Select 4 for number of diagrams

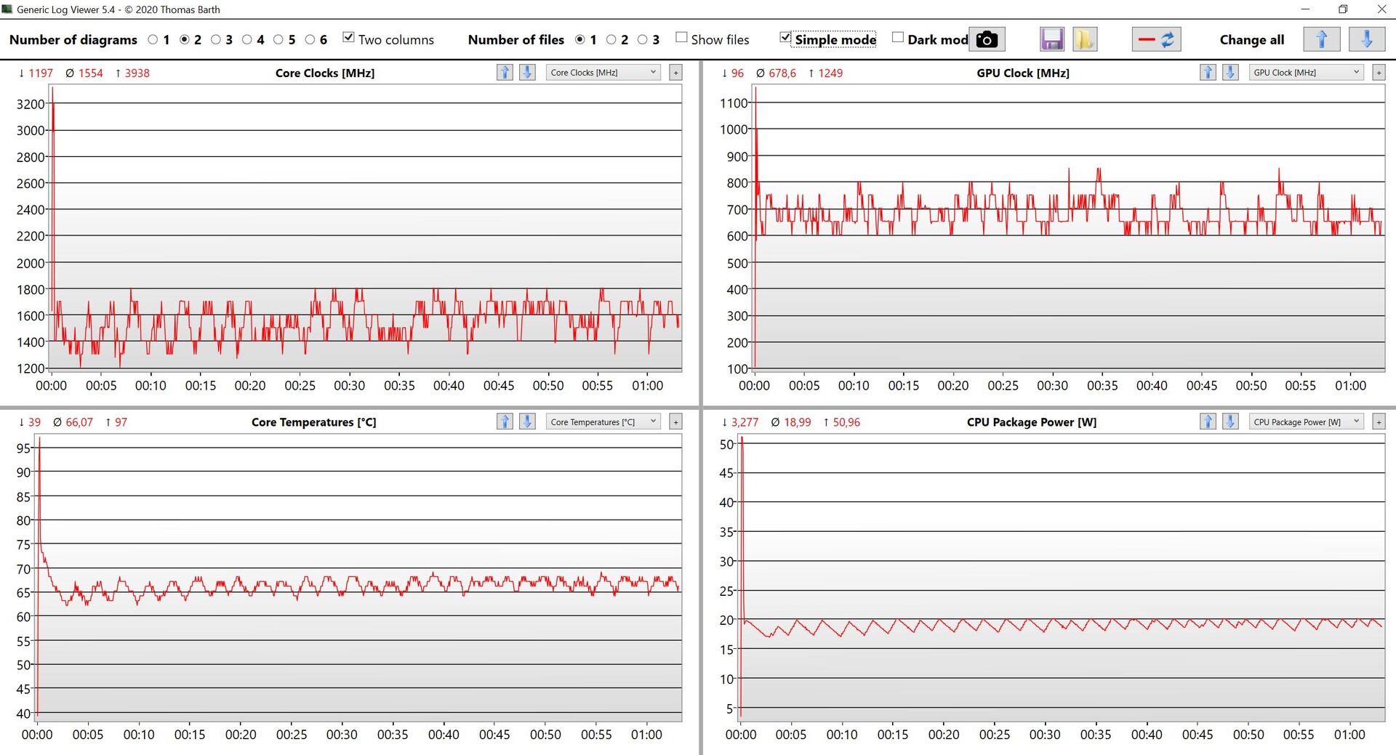247,40
